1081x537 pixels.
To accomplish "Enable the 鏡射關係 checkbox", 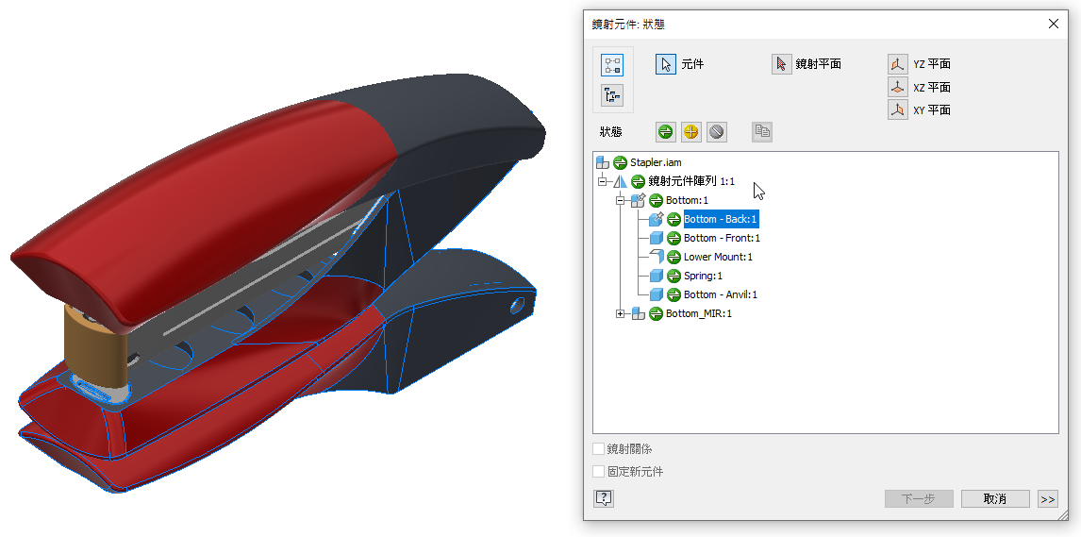I will coord(598,449).
